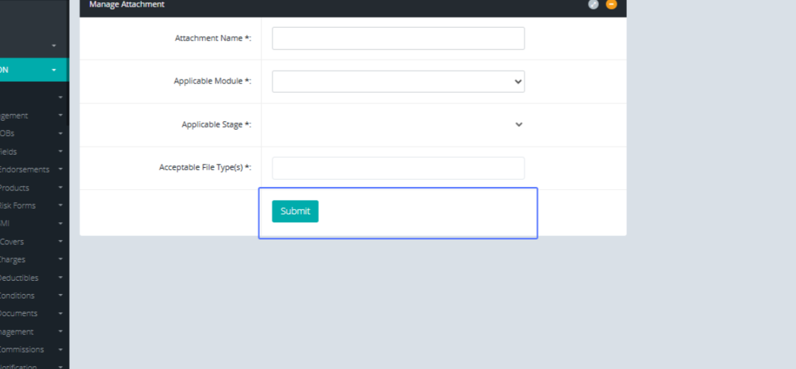Expand the Commissions submenu arrow
The height and width of the screenshot is (369, 796).
pyautogui.click(x=60, y=349)
